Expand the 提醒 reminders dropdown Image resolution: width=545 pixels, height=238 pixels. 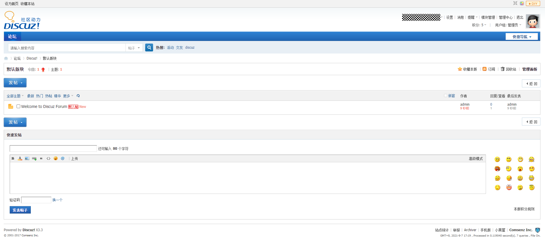(473, 17)
